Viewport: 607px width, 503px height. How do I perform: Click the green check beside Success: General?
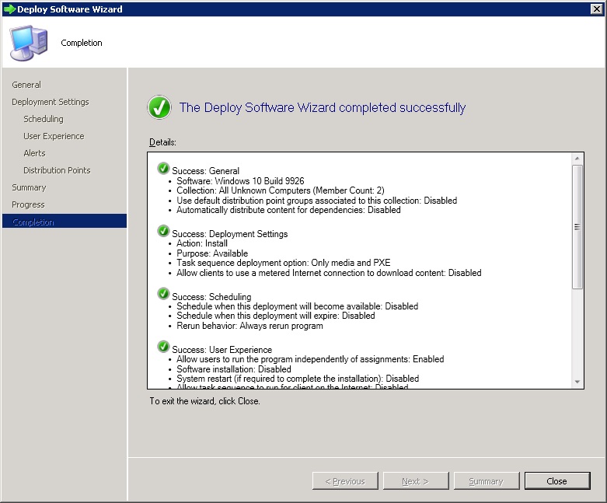[x=163, y=169]
